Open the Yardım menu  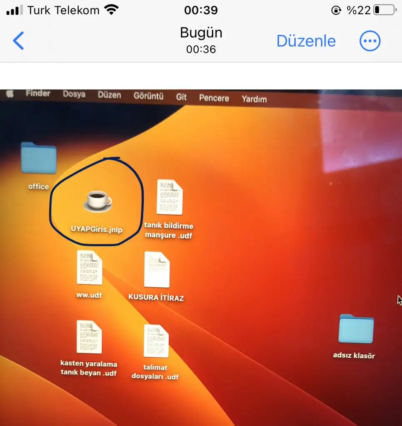pyautogui.click(x=254, y=99)
